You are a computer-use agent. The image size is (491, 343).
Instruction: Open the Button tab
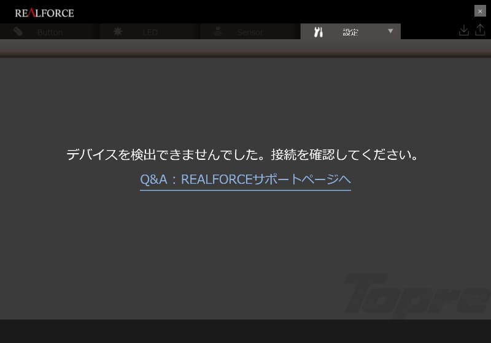[50, 32]
